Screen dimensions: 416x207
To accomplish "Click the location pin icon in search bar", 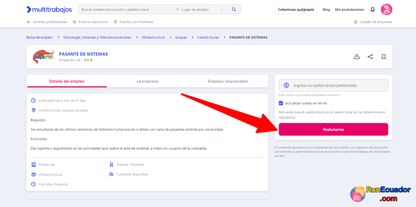I will click(178, 10).
